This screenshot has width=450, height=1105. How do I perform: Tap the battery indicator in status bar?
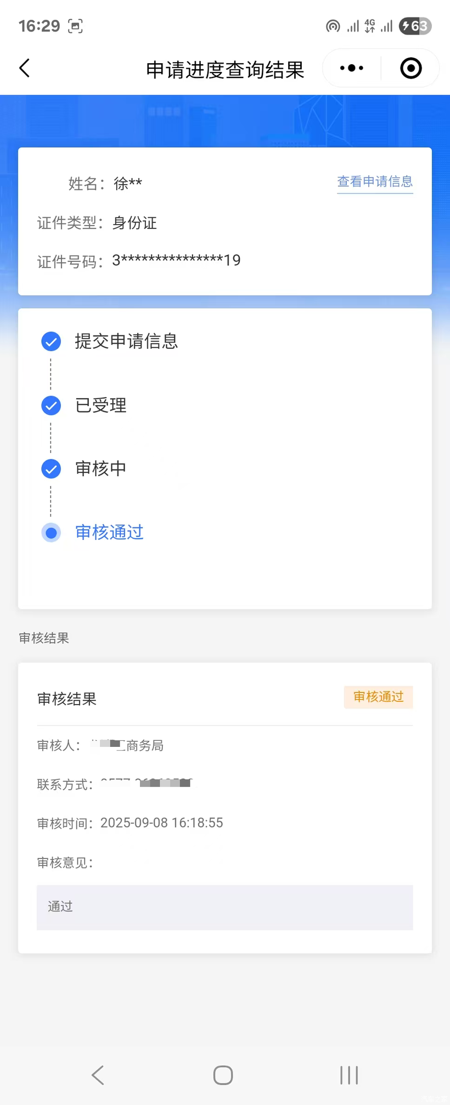point(415,26)
